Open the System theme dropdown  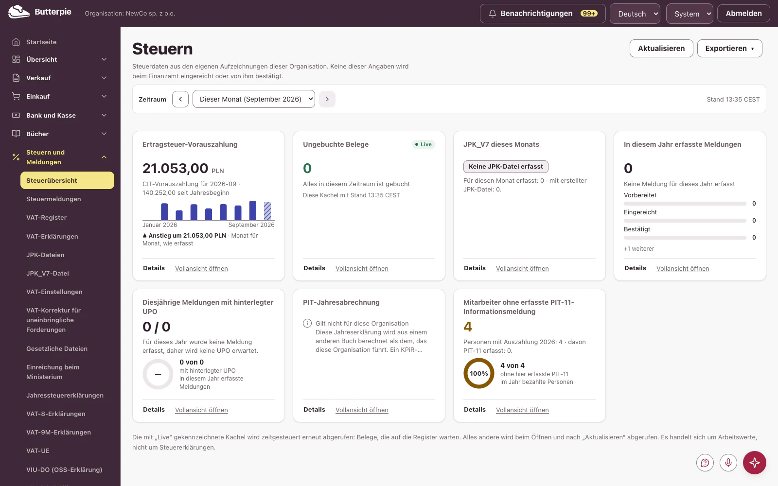click(x=690, y=14)
